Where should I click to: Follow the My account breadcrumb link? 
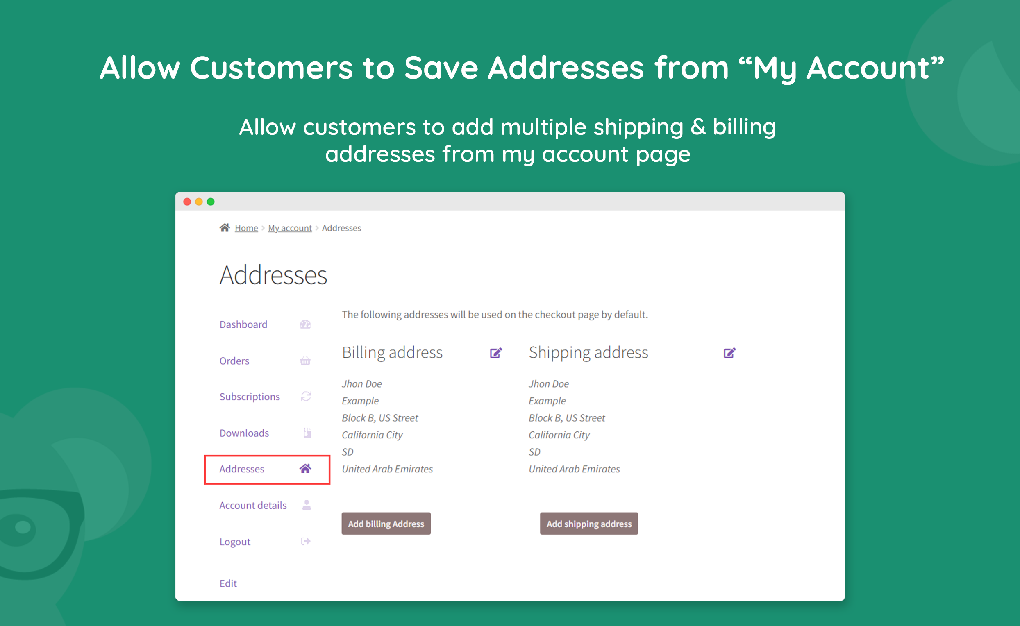pyautogui.click(x=290, y=228)
